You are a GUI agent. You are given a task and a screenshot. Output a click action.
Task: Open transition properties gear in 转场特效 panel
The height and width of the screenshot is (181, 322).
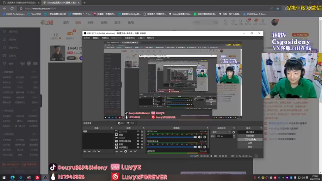click(x=233, y=132)
